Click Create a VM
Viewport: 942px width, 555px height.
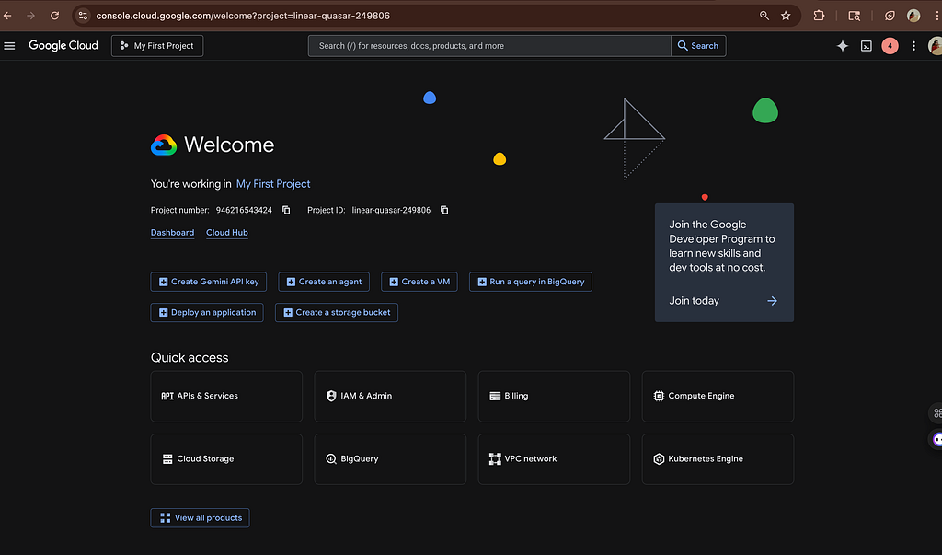419,282
